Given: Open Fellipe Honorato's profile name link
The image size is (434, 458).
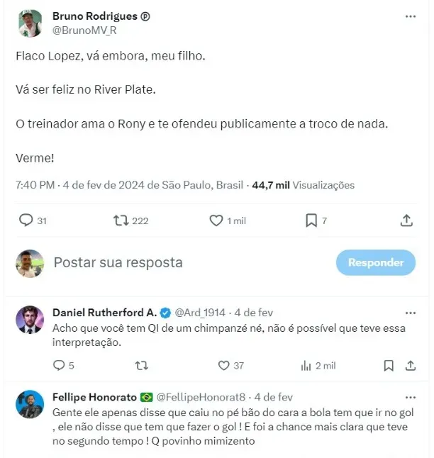Looking at the screenshot, I should point(95,397).
